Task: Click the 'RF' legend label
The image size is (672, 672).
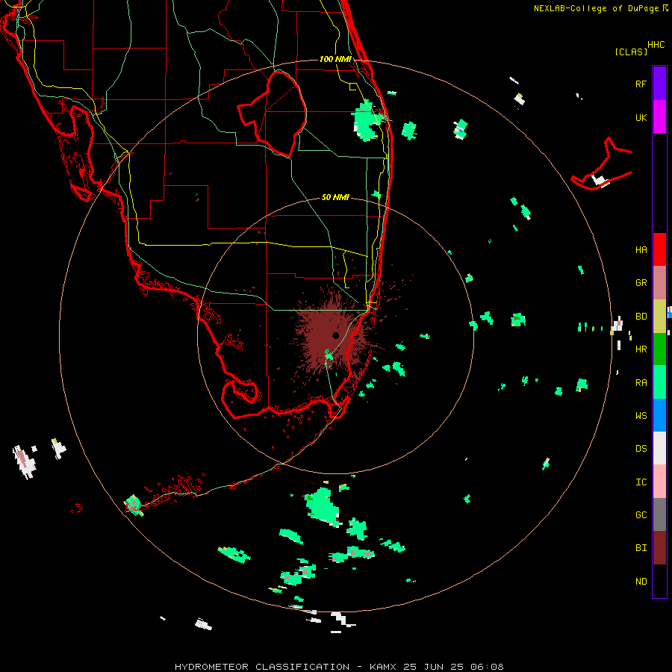Action: click(x=641, y=84)
